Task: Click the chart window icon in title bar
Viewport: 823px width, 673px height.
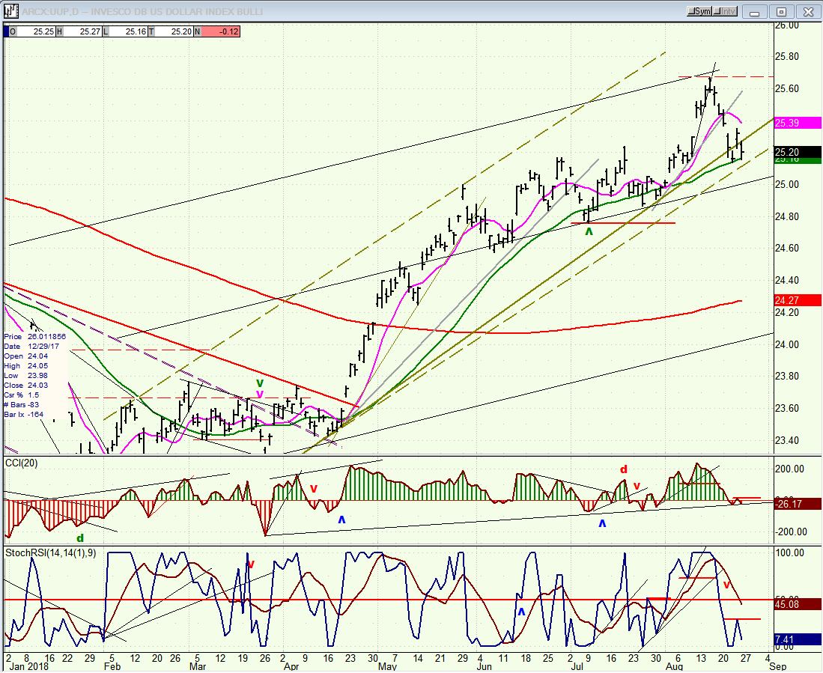Action: (x=11, y=11)
